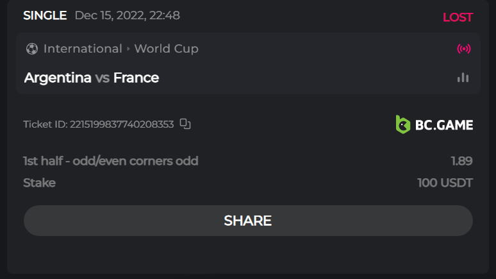
Task: Click the BC.GAME logo
Action: click(x=434, y=124)
